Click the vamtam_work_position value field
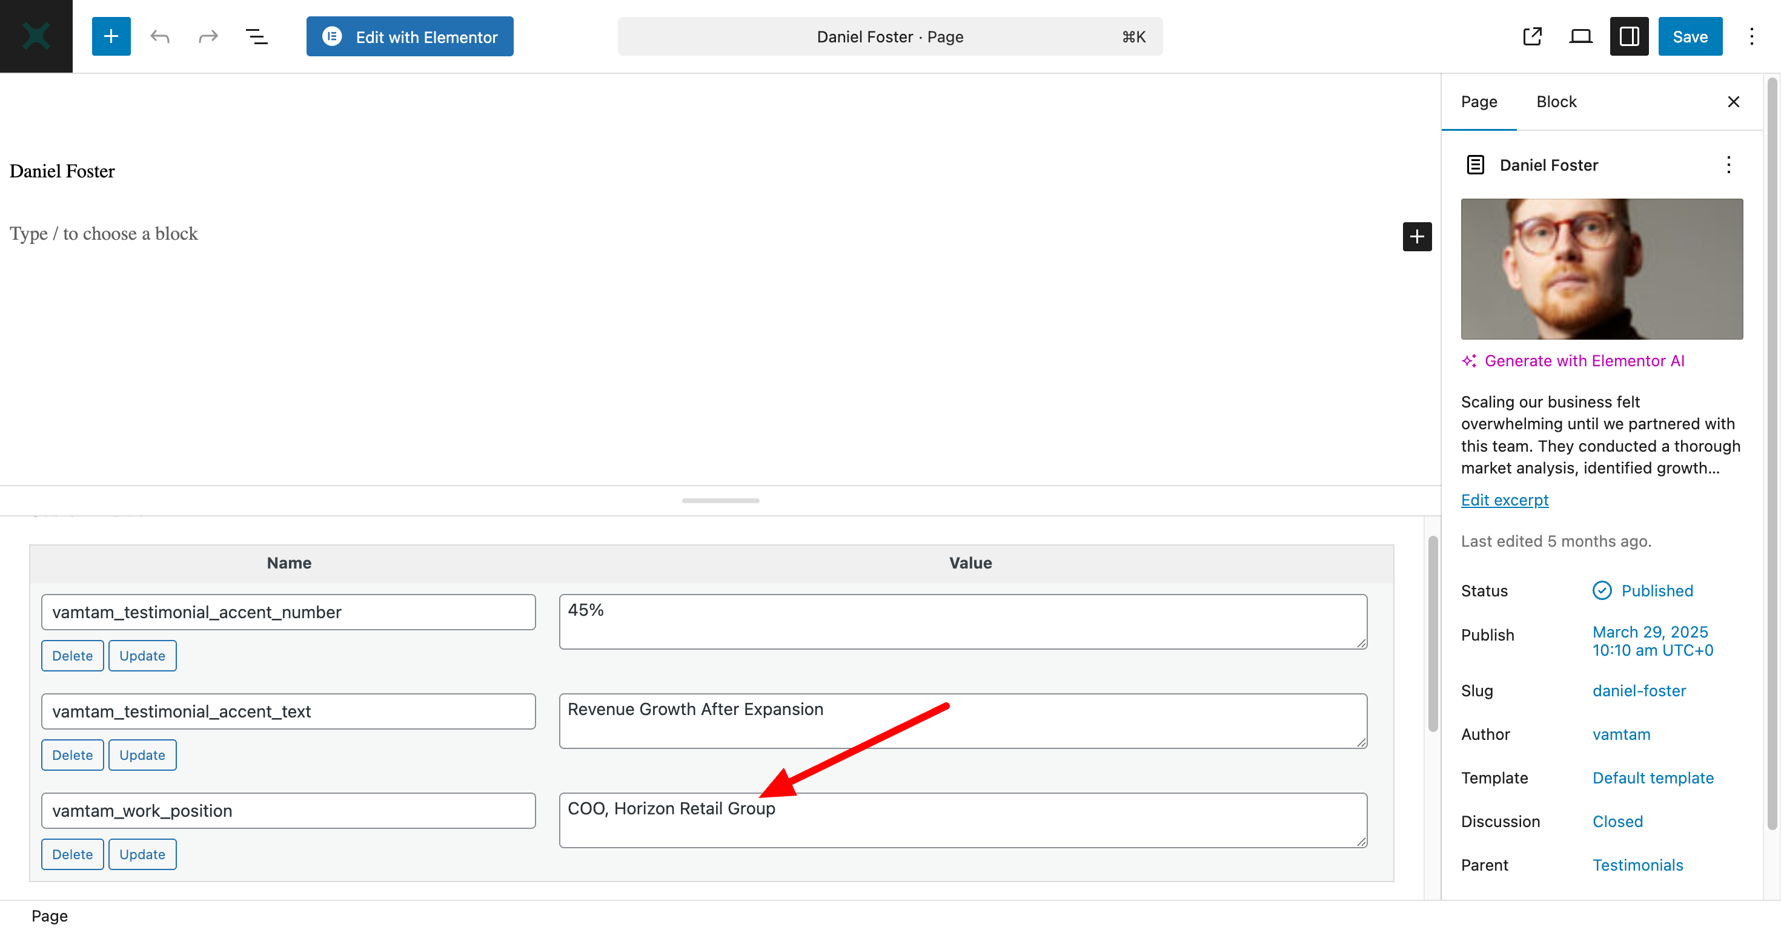 pos(963,820)
